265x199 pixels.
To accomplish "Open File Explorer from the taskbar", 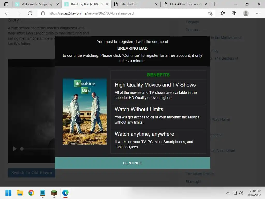I will [x=20, y=193].
